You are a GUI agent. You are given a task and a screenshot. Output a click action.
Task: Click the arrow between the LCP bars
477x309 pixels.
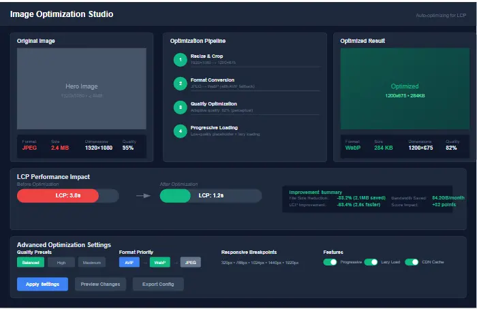(x=142, y=196)
